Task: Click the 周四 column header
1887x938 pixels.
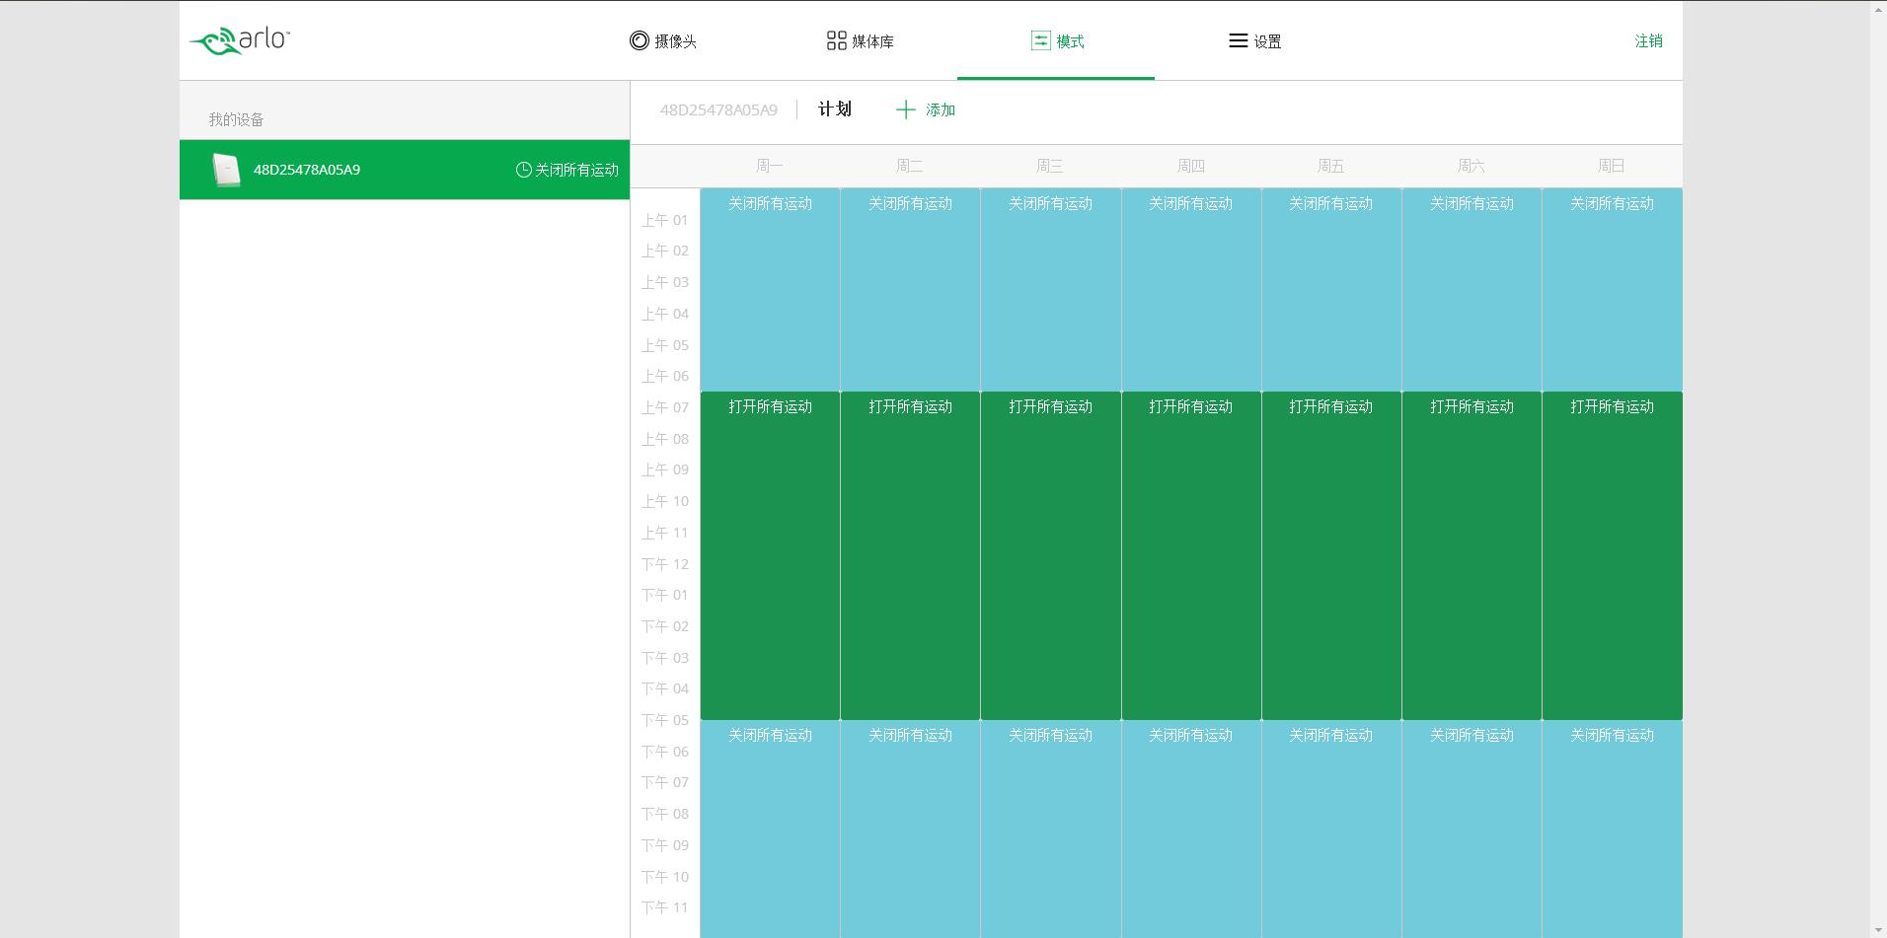Action: (x=1190, y=166)
